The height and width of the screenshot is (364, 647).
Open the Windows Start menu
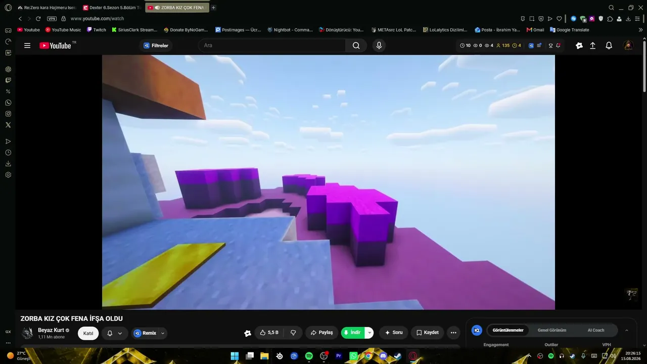coord(235,356)
